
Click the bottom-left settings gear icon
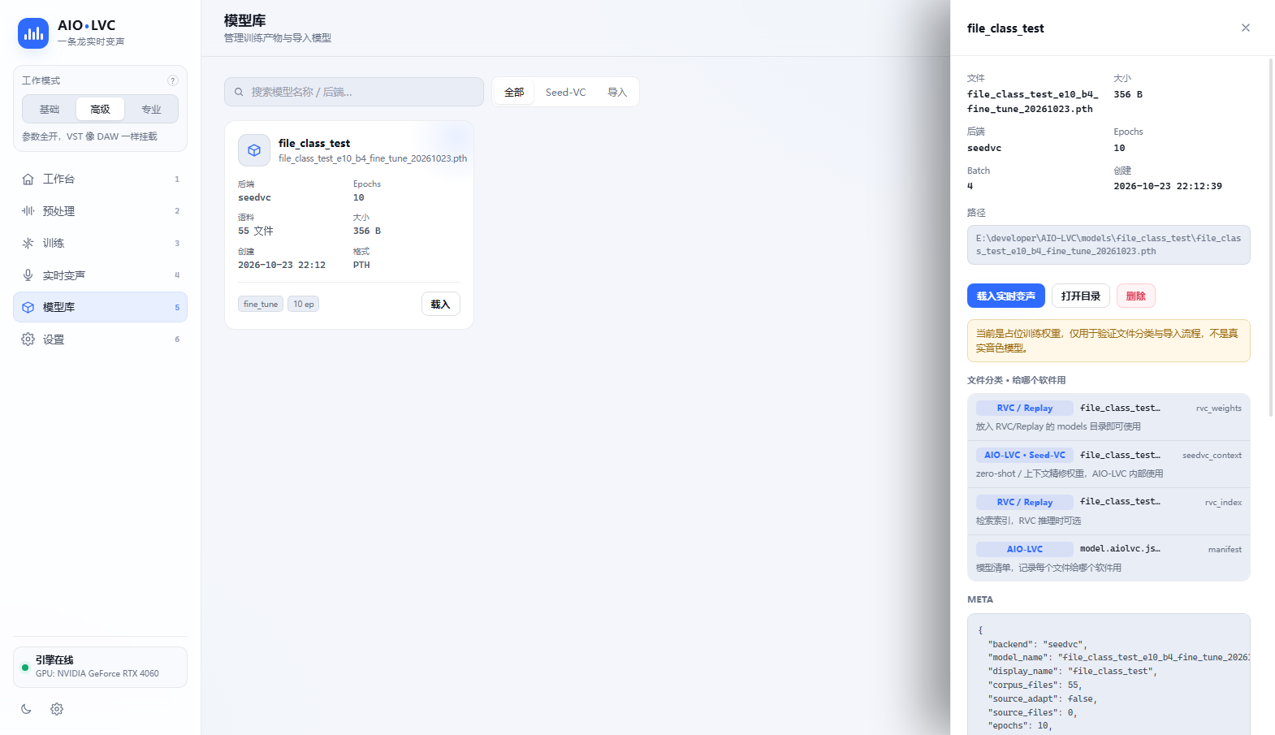(x=57, y=709)
